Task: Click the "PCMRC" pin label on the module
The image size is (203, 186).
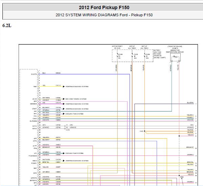Action: (x=34, y=163)
